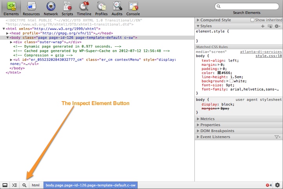Select the Cached page WP-Super-Cache comment
283x189 pixels.
tap(91, 51)
